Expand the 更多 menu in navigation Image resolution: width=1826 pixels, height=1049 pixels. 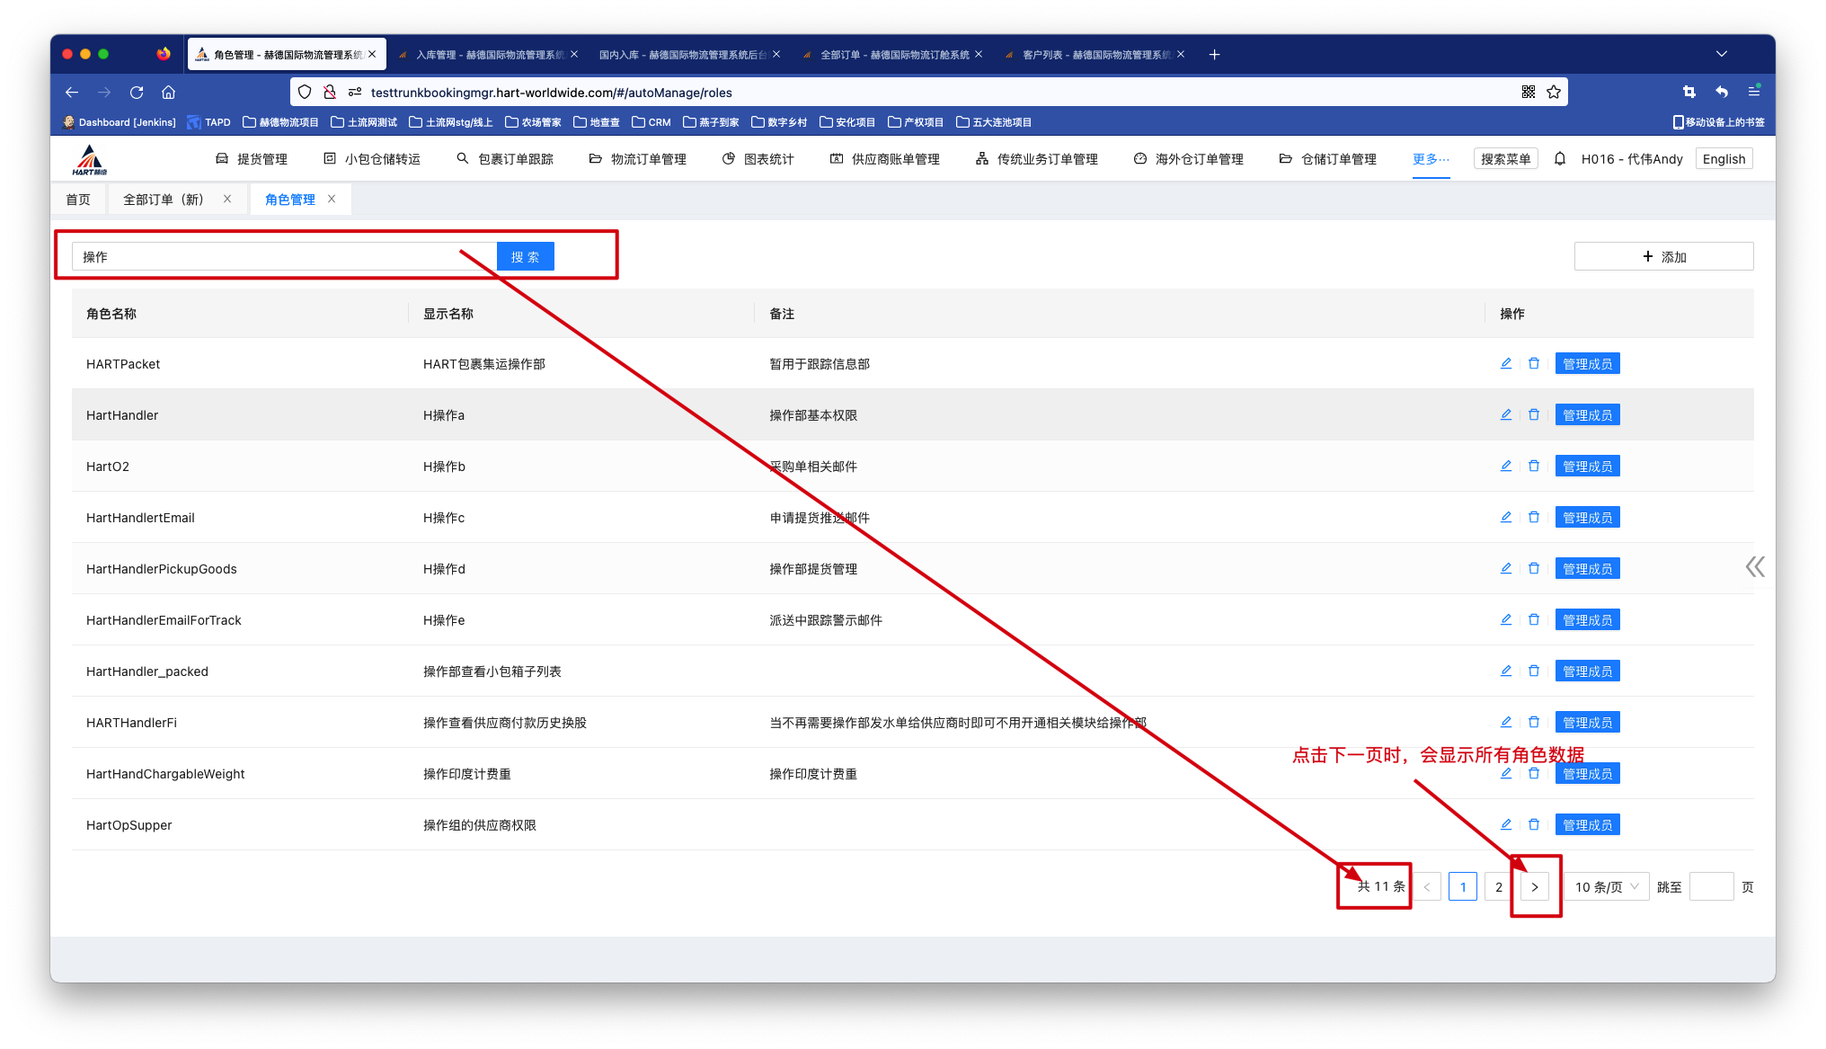(1431, 158)
